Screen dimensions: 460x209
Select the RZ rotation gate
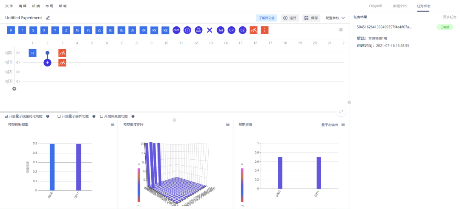(x=166, y=30)
